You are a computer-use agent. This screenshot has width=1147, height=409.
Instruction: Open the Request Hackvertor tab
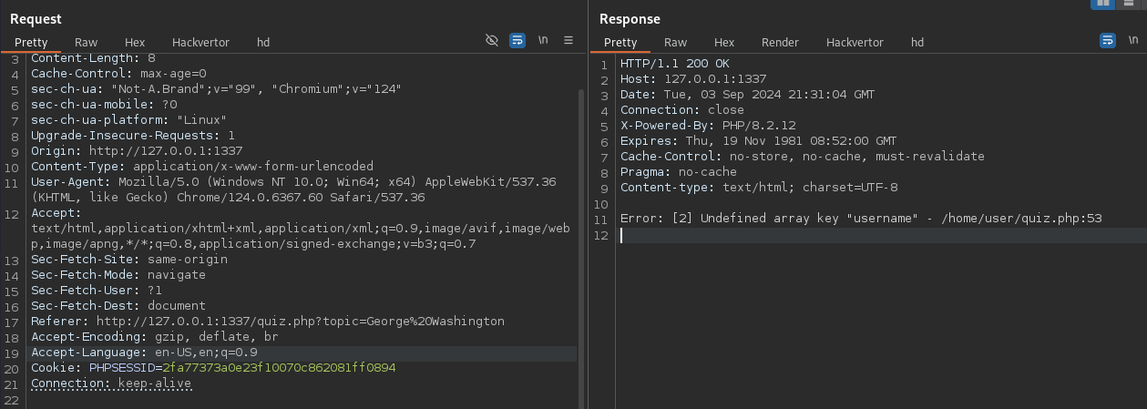[200, 42]
